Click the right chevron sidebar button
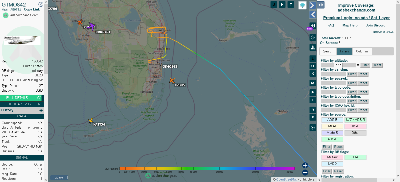 click(x=312, y=5)
